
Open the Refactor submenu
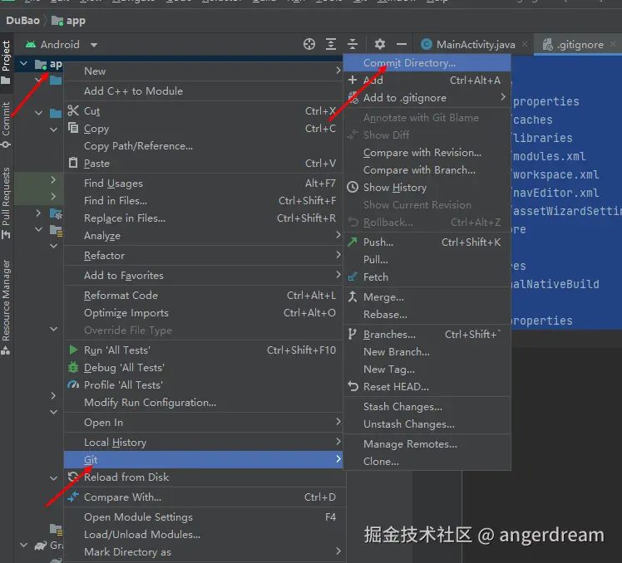(x=203, y=255)
